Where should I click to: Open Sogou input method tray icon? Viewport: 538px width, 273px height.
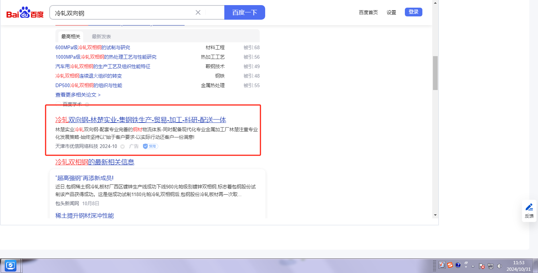tap(450, 265)
